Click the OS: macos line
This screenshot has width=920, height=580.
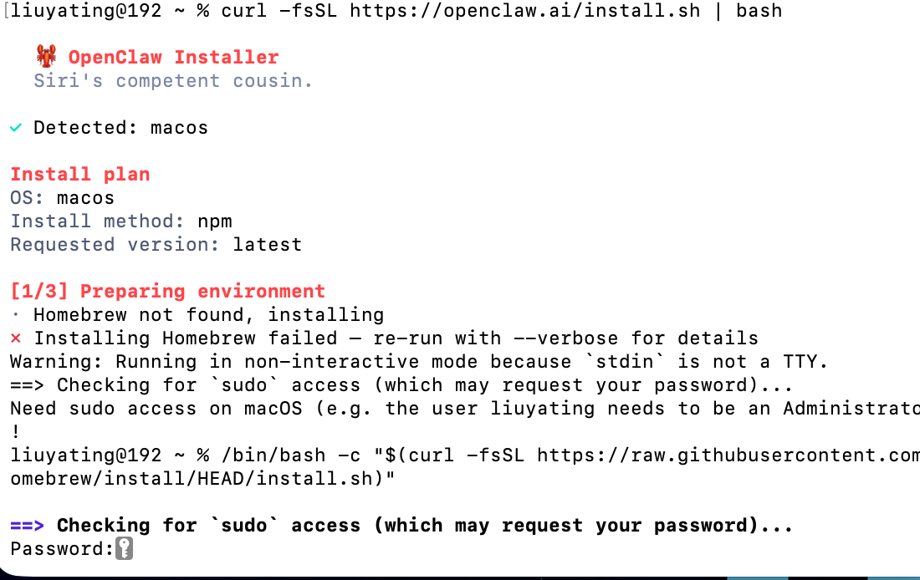63,198
